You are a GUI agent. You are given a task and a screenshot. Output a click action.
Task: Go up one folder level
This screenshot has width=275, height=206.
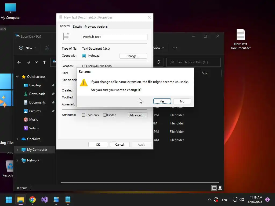pos(44,62)
